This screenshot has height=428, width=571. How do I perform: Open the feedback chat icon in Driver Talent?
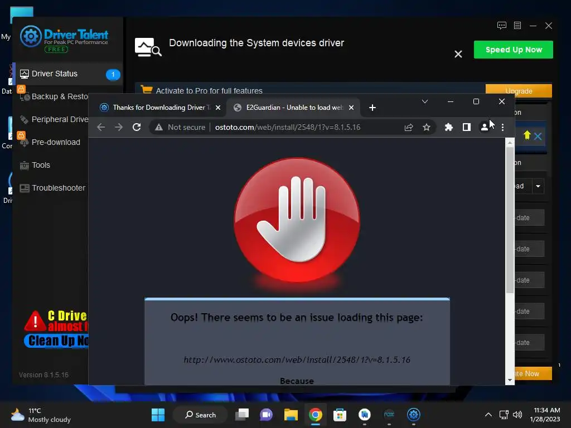[502, 26]
